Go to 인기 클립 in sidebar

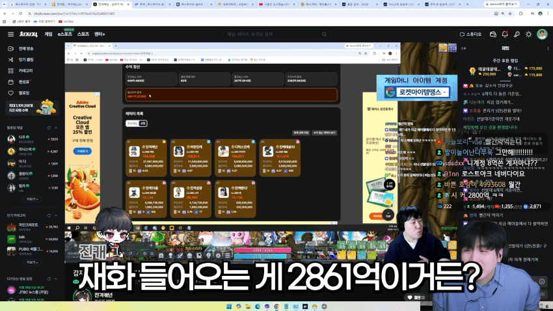click(x=26, y=60)
